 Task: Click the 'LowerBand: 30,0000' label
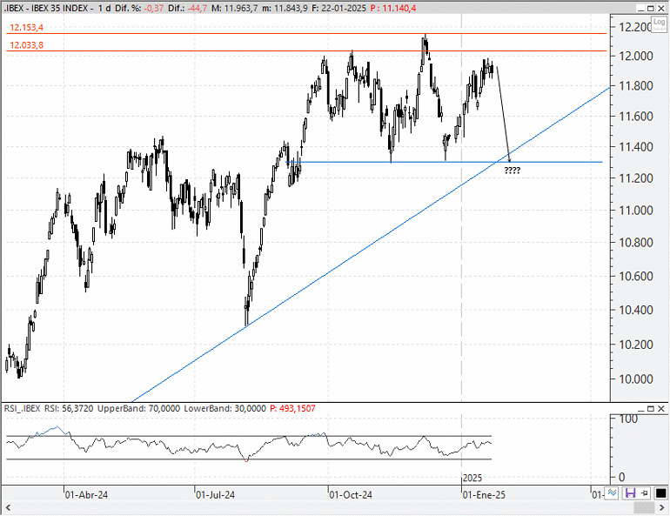tap(224, 408)
